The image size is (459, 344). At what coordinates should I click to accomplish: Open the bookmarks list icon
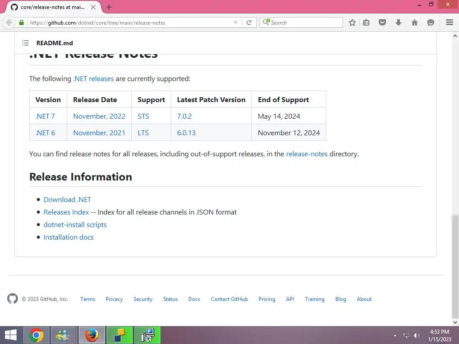366,22
